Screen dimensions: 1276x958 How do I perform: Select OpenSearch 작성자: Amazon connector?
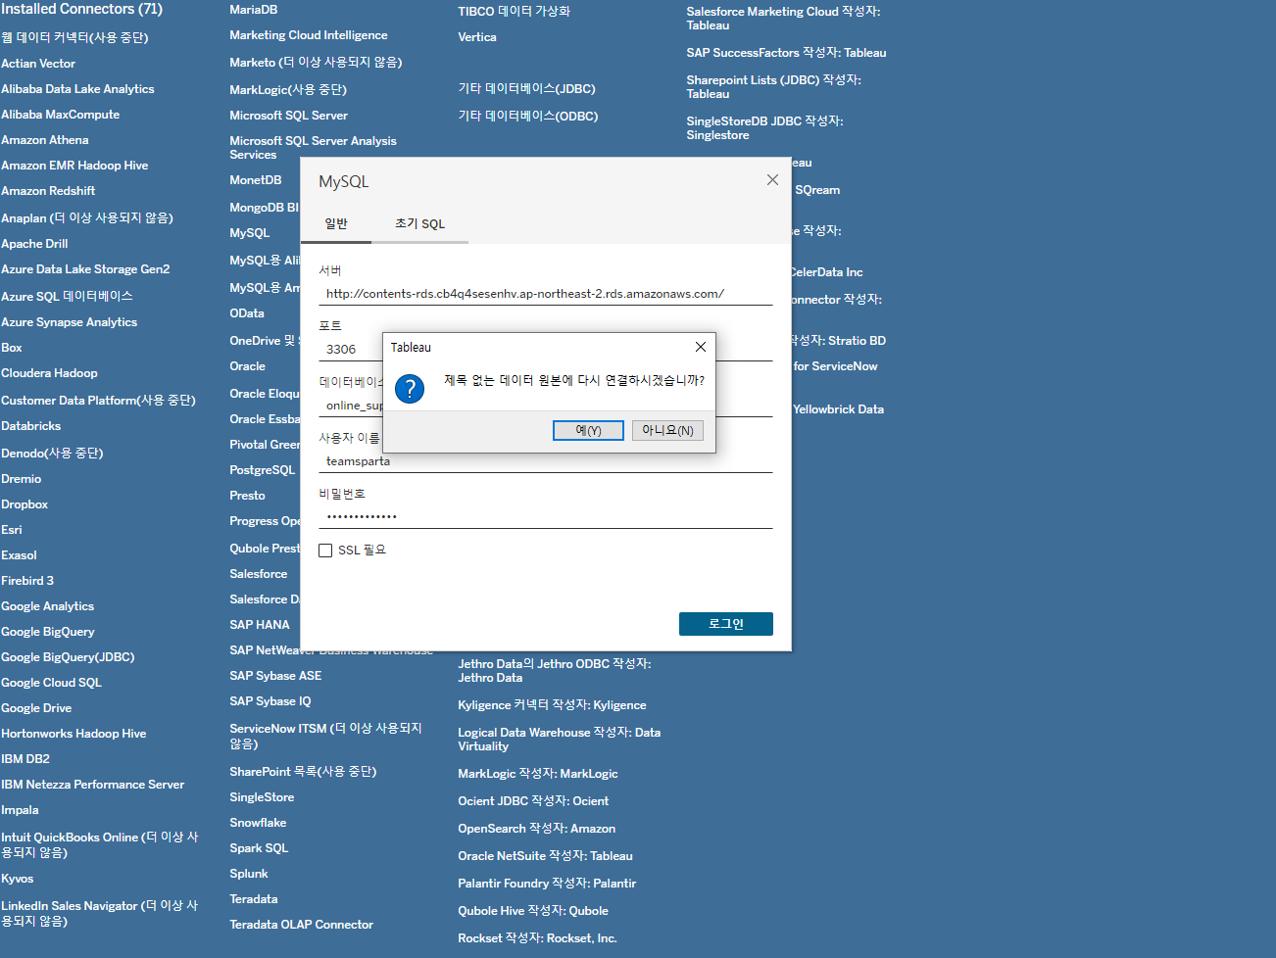(536, 829)
